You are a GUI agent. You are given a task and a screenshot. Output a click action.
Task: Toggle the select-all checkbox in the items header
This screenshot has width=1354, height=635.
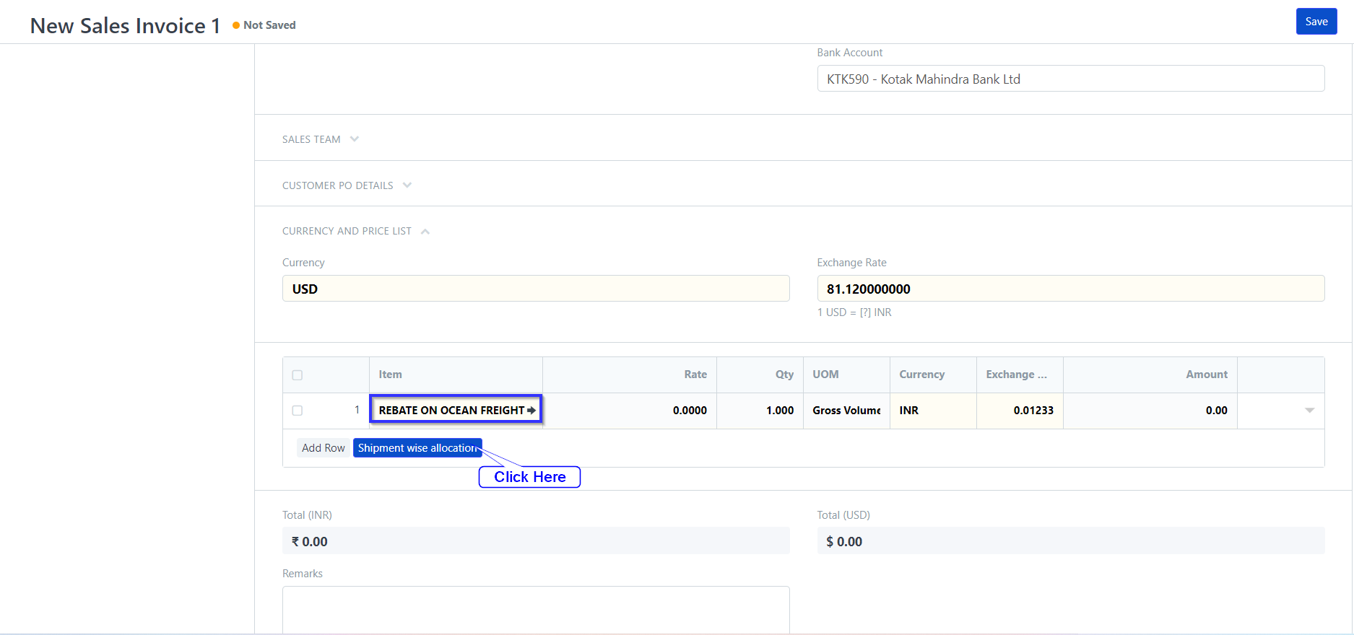pos(297,375)
